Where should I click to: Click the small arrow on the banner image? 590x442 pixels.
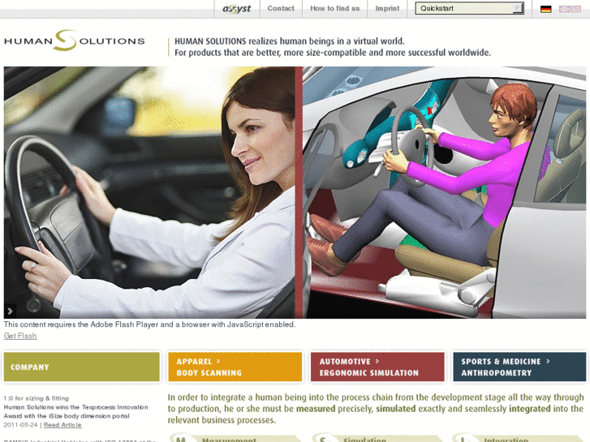coord(10,311)
